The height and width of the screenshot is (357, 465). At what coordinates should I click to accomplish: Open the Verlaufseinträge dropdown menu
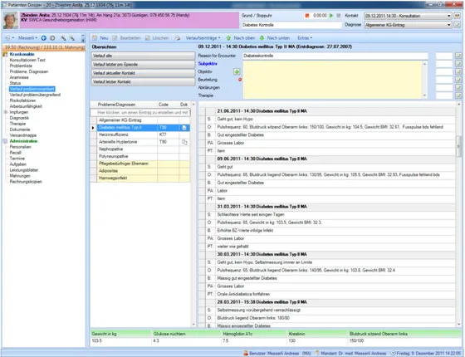pyautogui.click(x=203, y=38)
